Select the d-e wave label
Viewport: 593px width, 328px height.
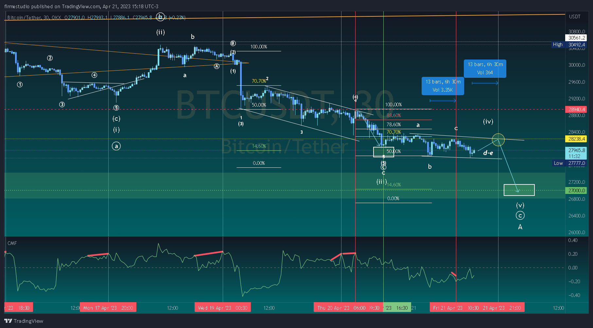coord(488,153)
